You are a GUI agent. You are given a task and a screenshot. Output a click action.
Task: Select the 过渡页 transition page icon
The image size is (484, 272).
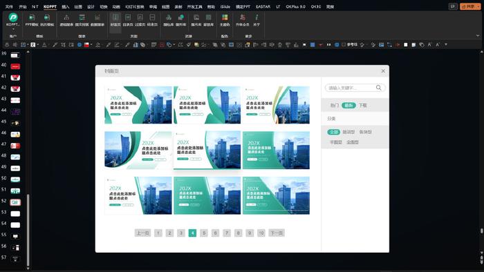(x=140, y=20)
